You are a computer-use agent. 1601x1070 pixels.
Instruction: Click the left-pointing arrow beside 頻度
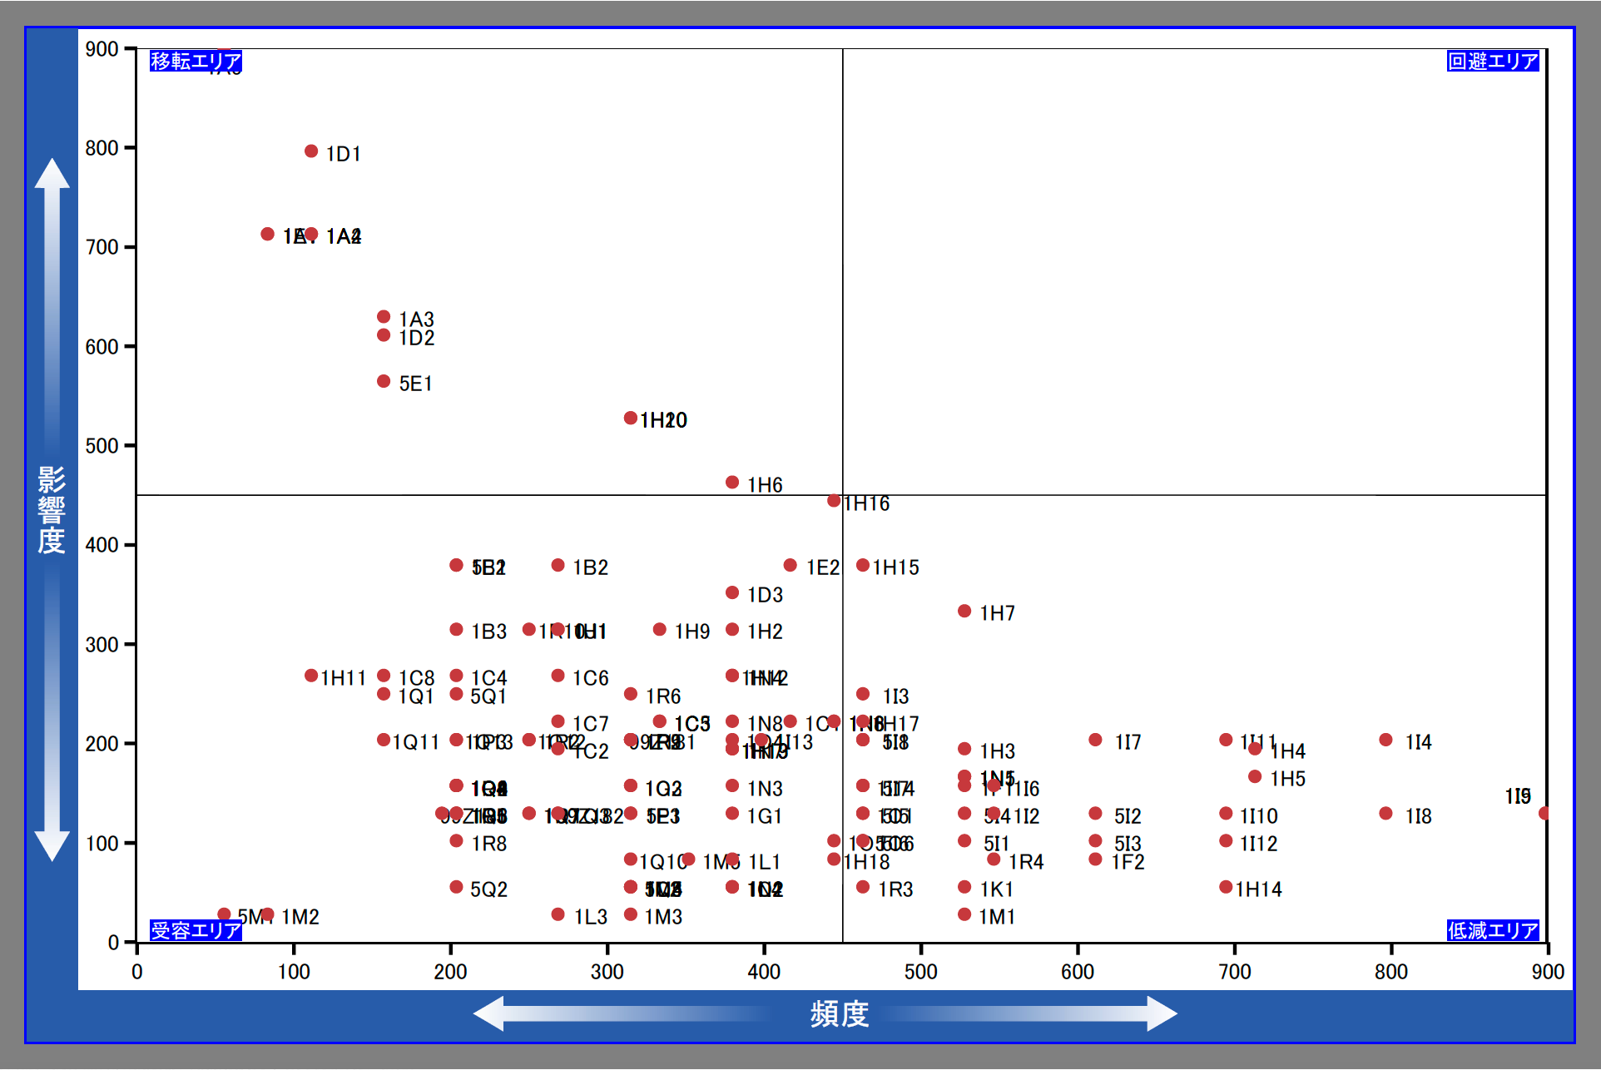[x=491, y=1013]
